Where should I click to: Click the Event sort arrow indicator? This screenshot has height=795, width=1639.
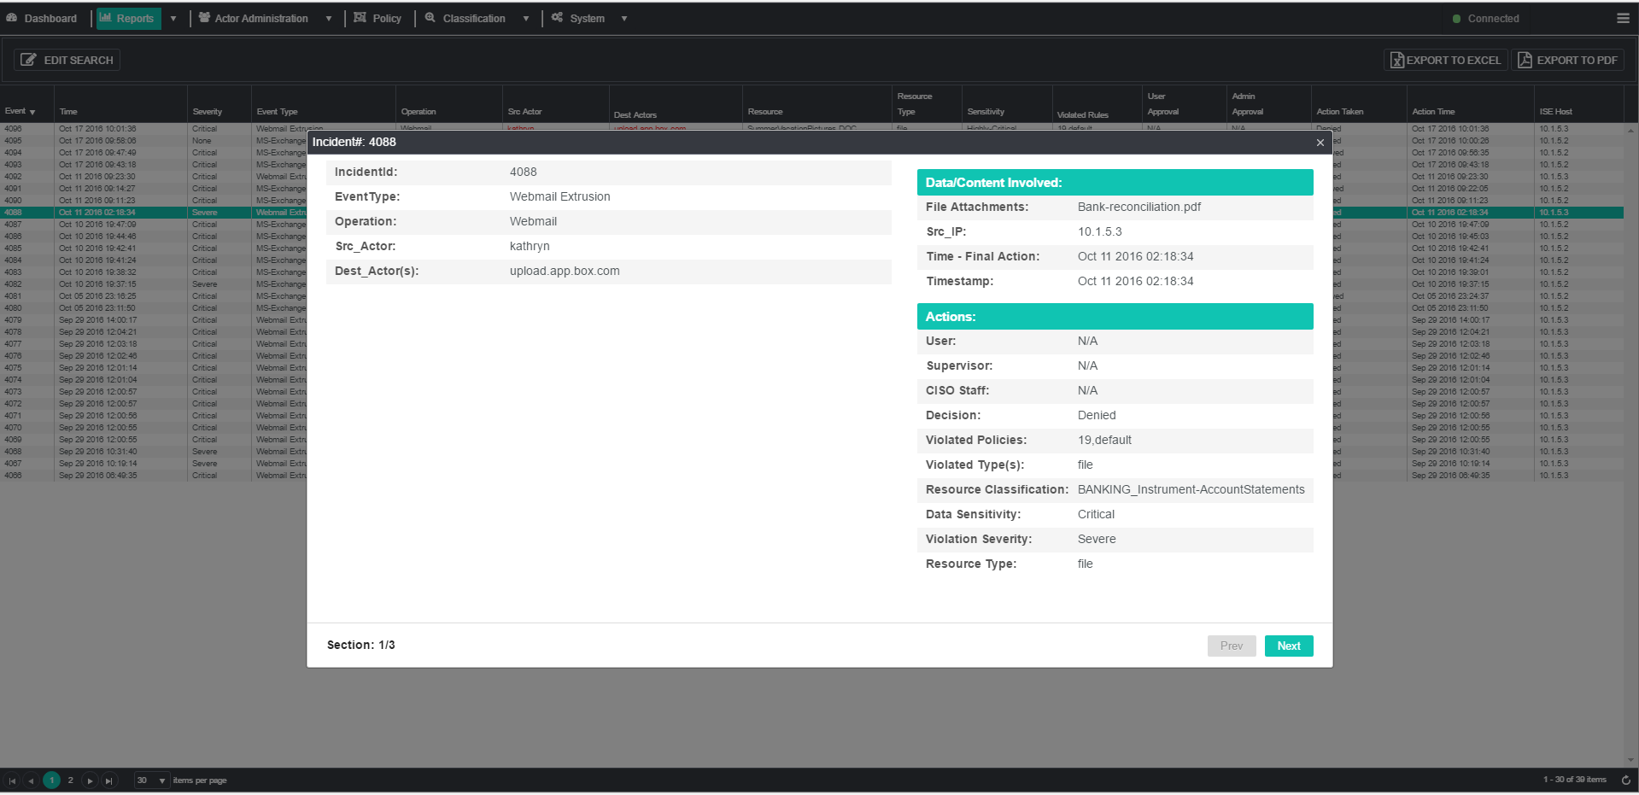(x=32, y=113)
